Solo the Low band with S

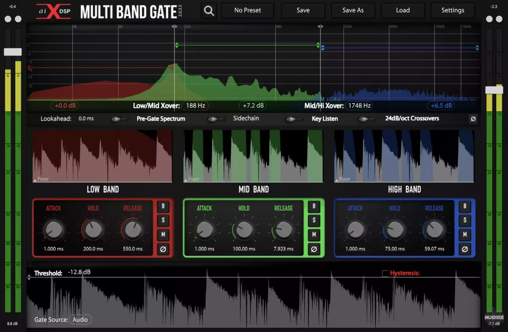163,220
